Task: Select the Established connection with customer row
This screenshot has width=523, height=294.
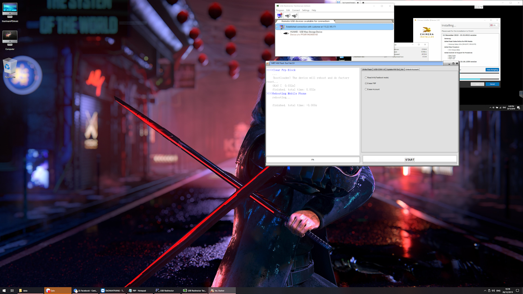Action: [x=334, y=27]
